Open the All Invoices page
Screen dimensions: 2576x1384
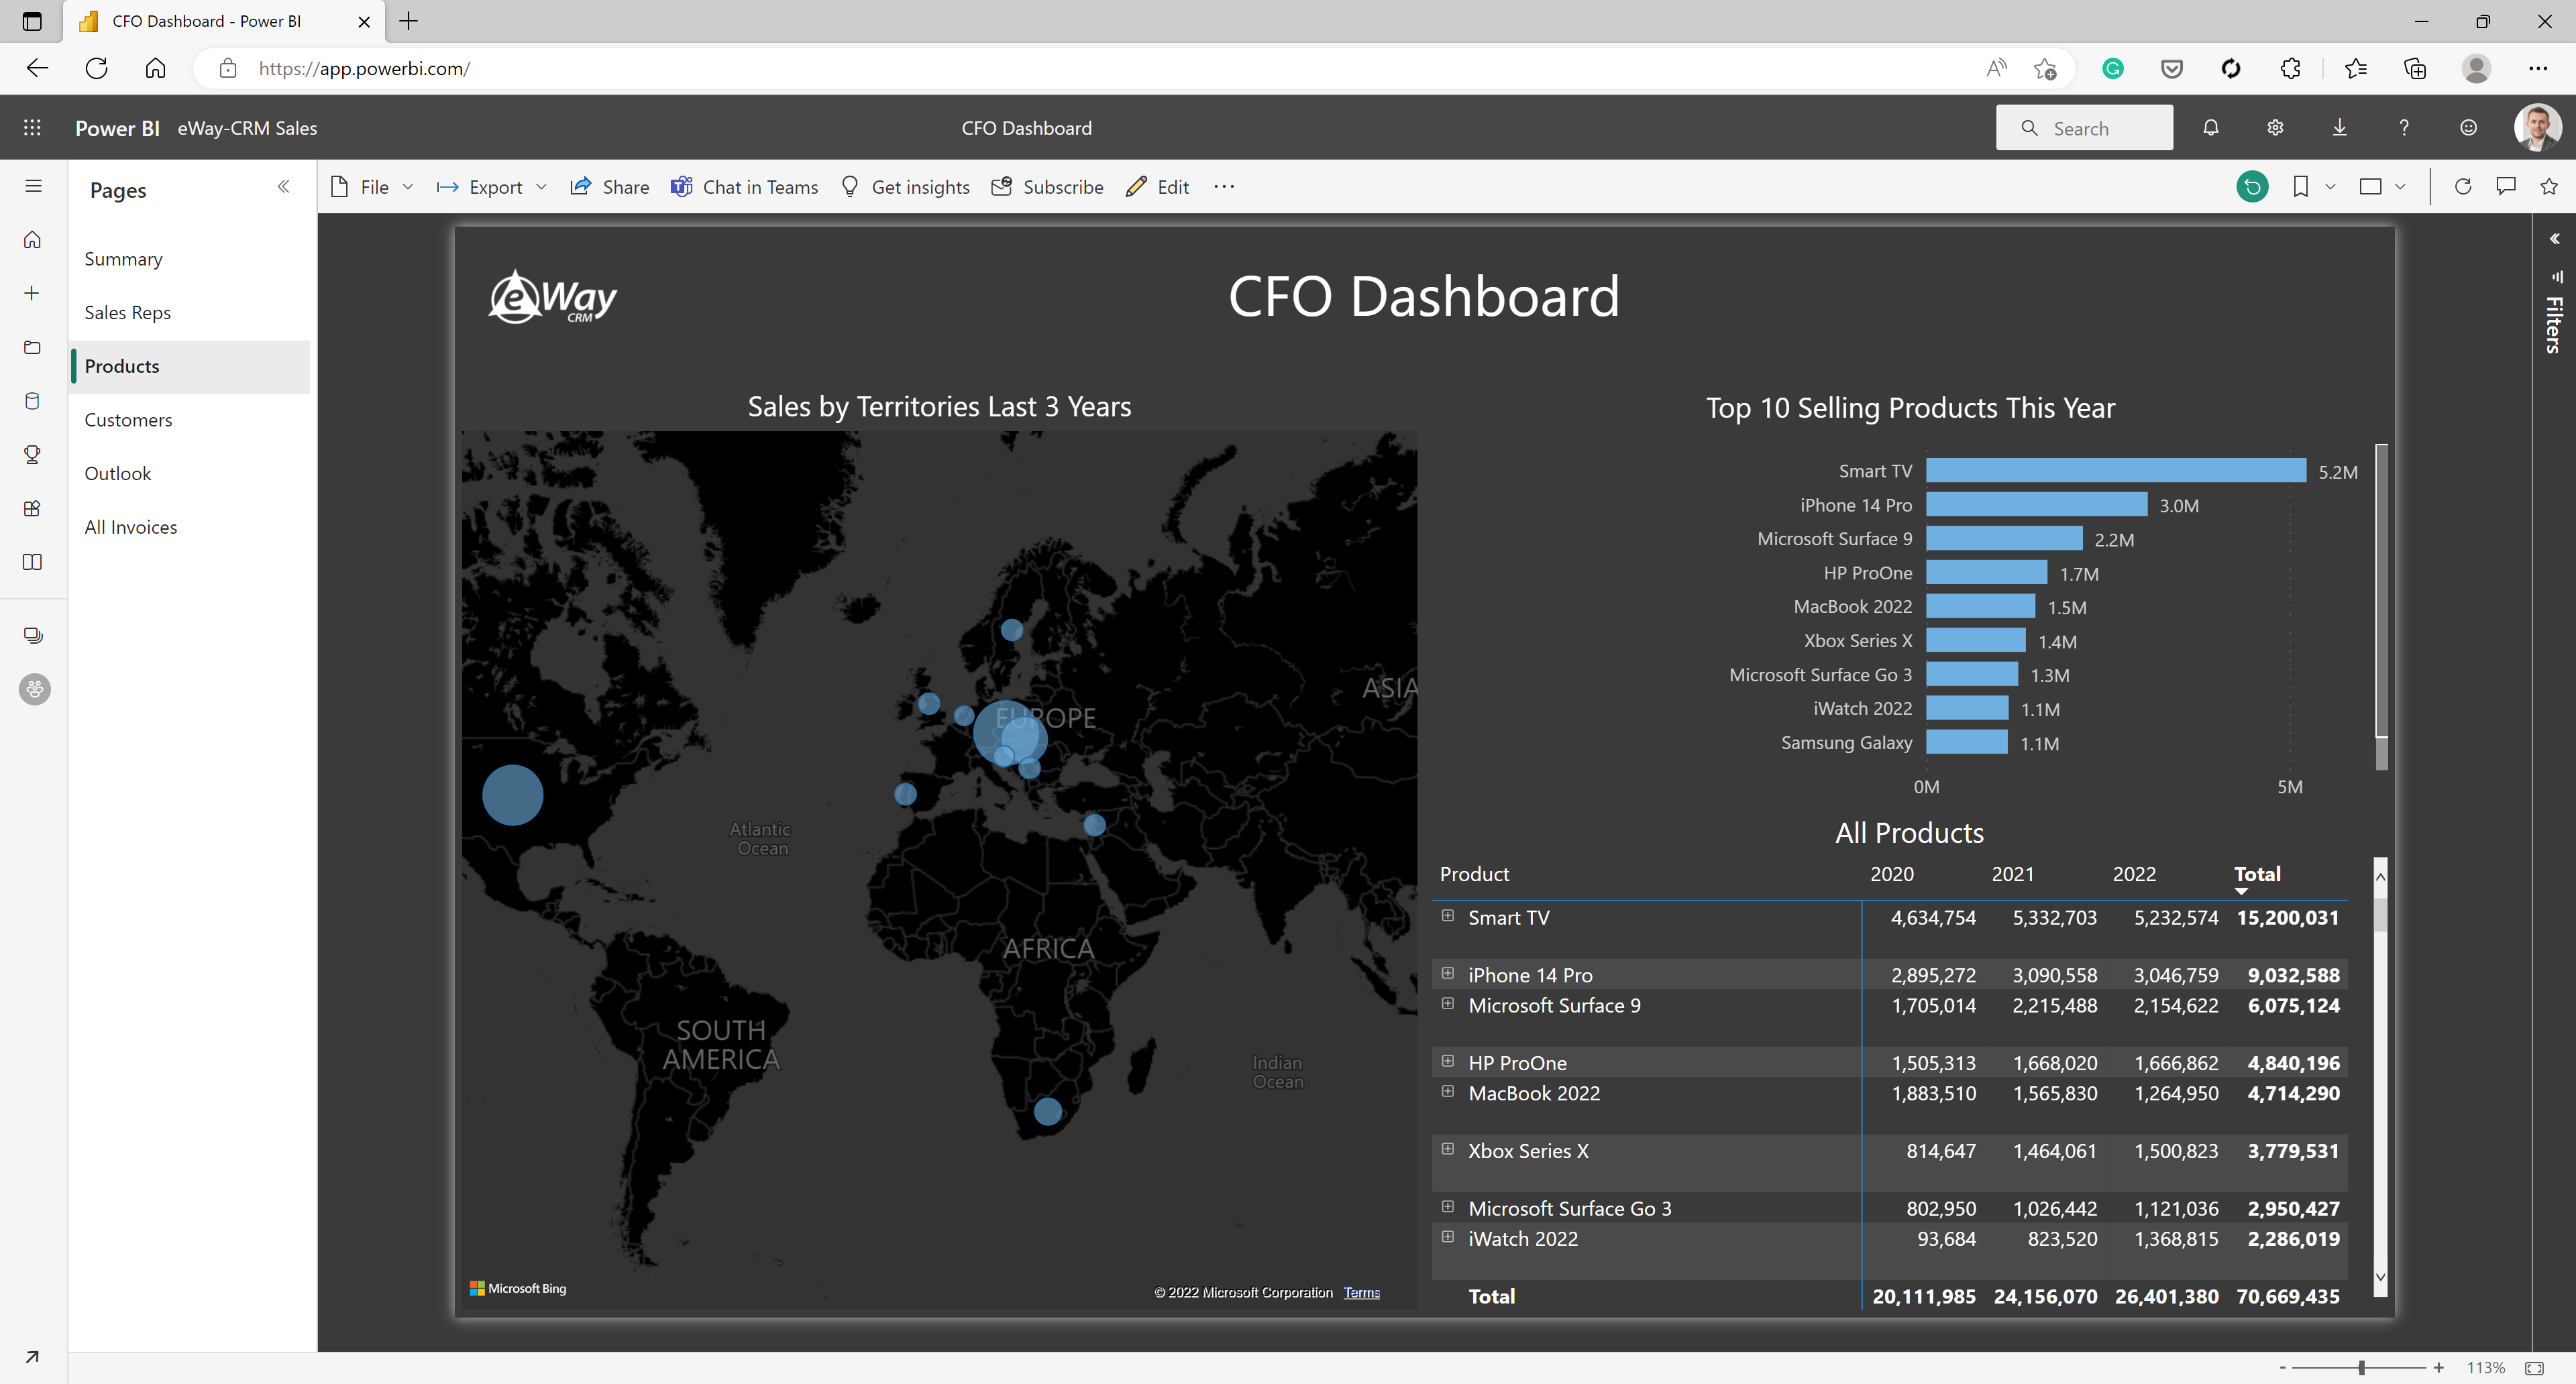(x=190, y=528)
